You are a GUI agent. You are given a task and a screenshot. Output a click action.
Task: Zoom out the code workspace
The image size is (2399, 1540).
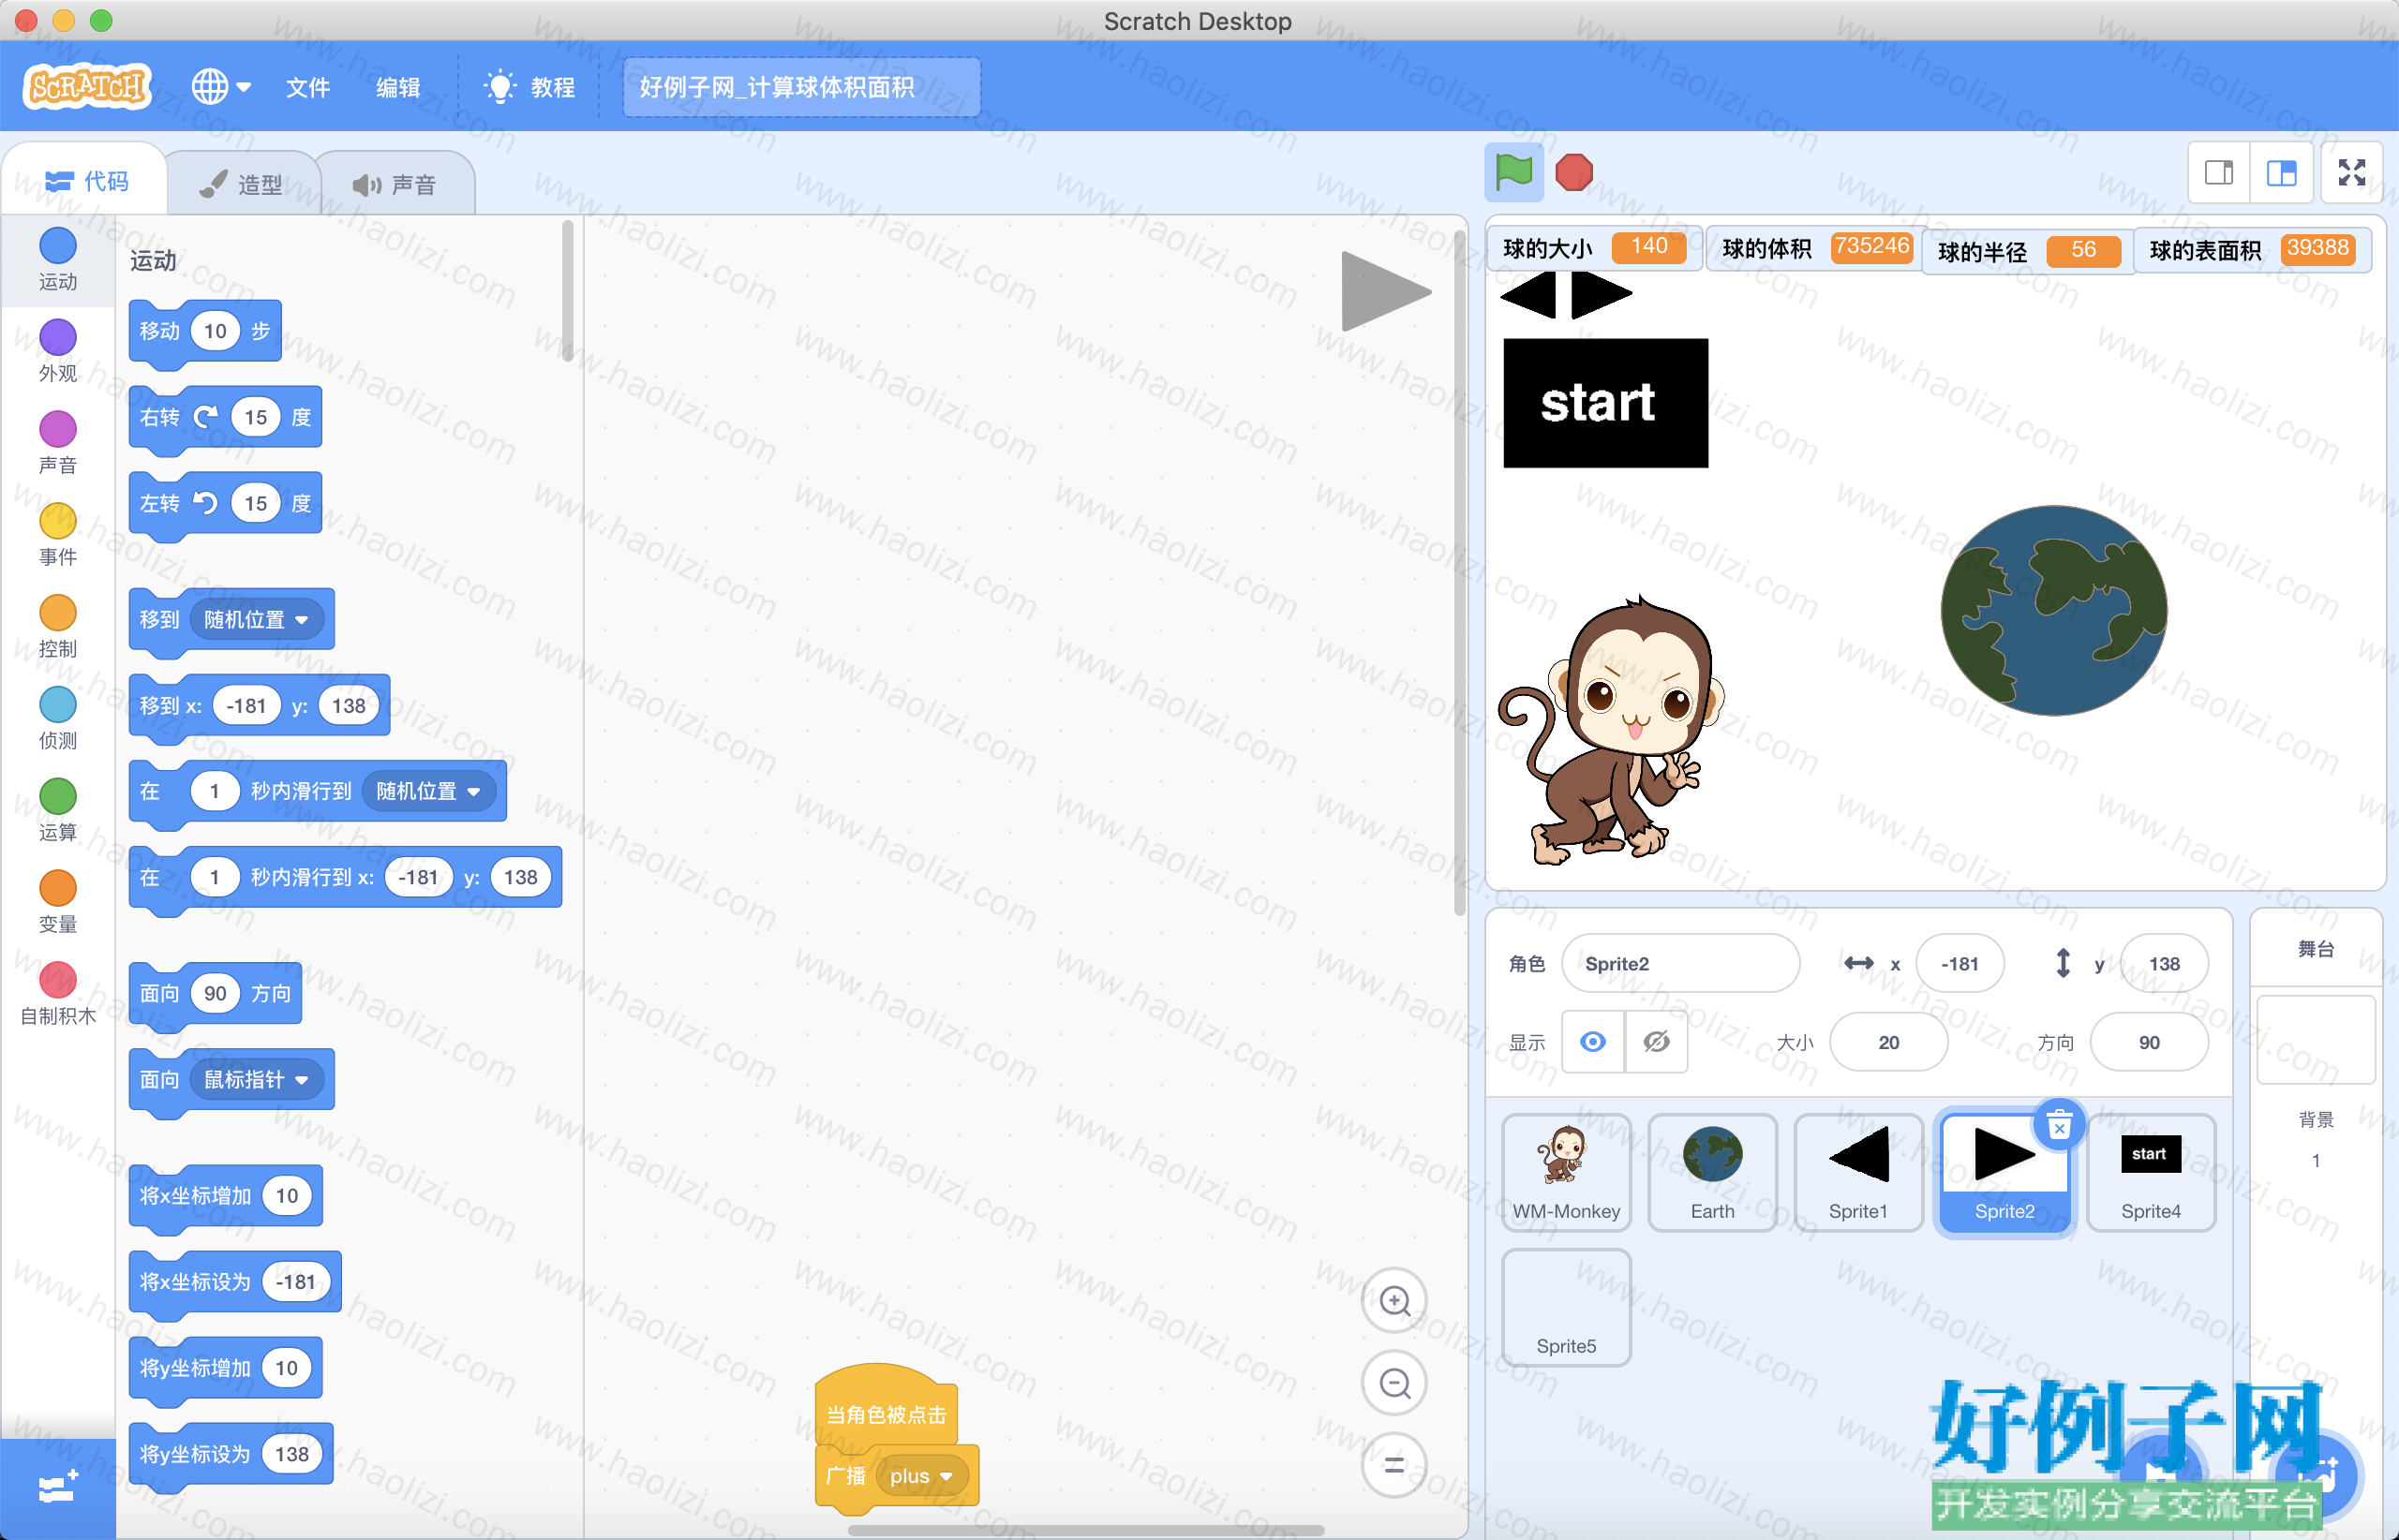click(1394, 1383)
